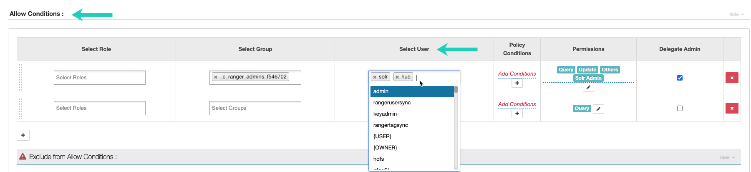The width and height of the screenshot is (751, 172).
Task: Delete the second allow condition row
Action: tap(732, 108)
